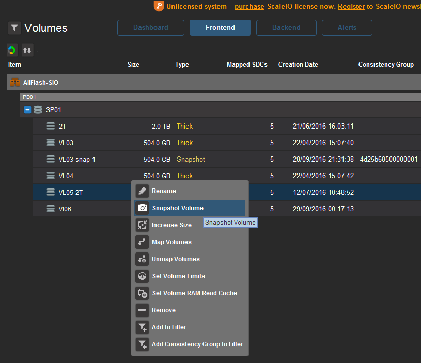Choose Set Volume RAM Read Cache
The height and width of the screenshot is (363, 421).
[x=190, y=293]
